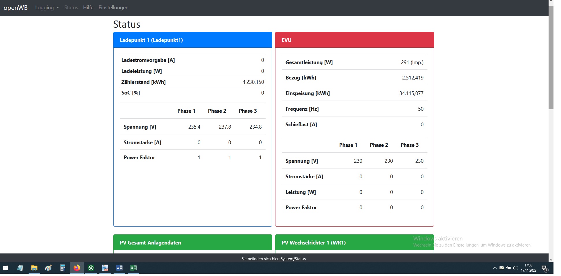This screenshot has height=276, width=561.
Task: Select the Zählerstand value 4.230,150
Action: click(253, 82)
